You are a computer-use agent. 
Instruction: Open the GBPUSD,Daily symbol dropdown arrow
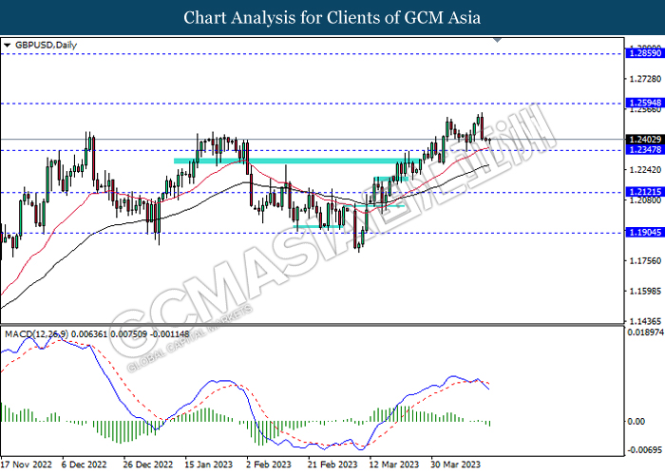pyautogui.click(x=7, y=45)
